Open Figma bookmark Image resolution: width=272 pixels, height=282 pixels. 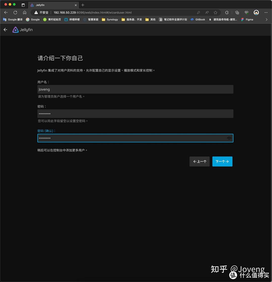coord(247,19)
